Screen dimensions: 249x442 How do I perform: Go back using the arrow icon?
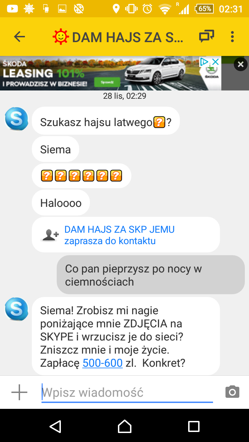coord(19,37)
